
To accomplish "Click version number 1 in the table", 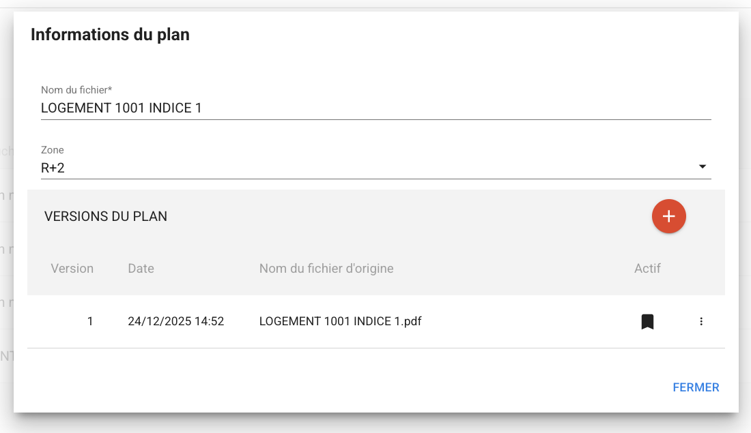I will click(90, 321).
